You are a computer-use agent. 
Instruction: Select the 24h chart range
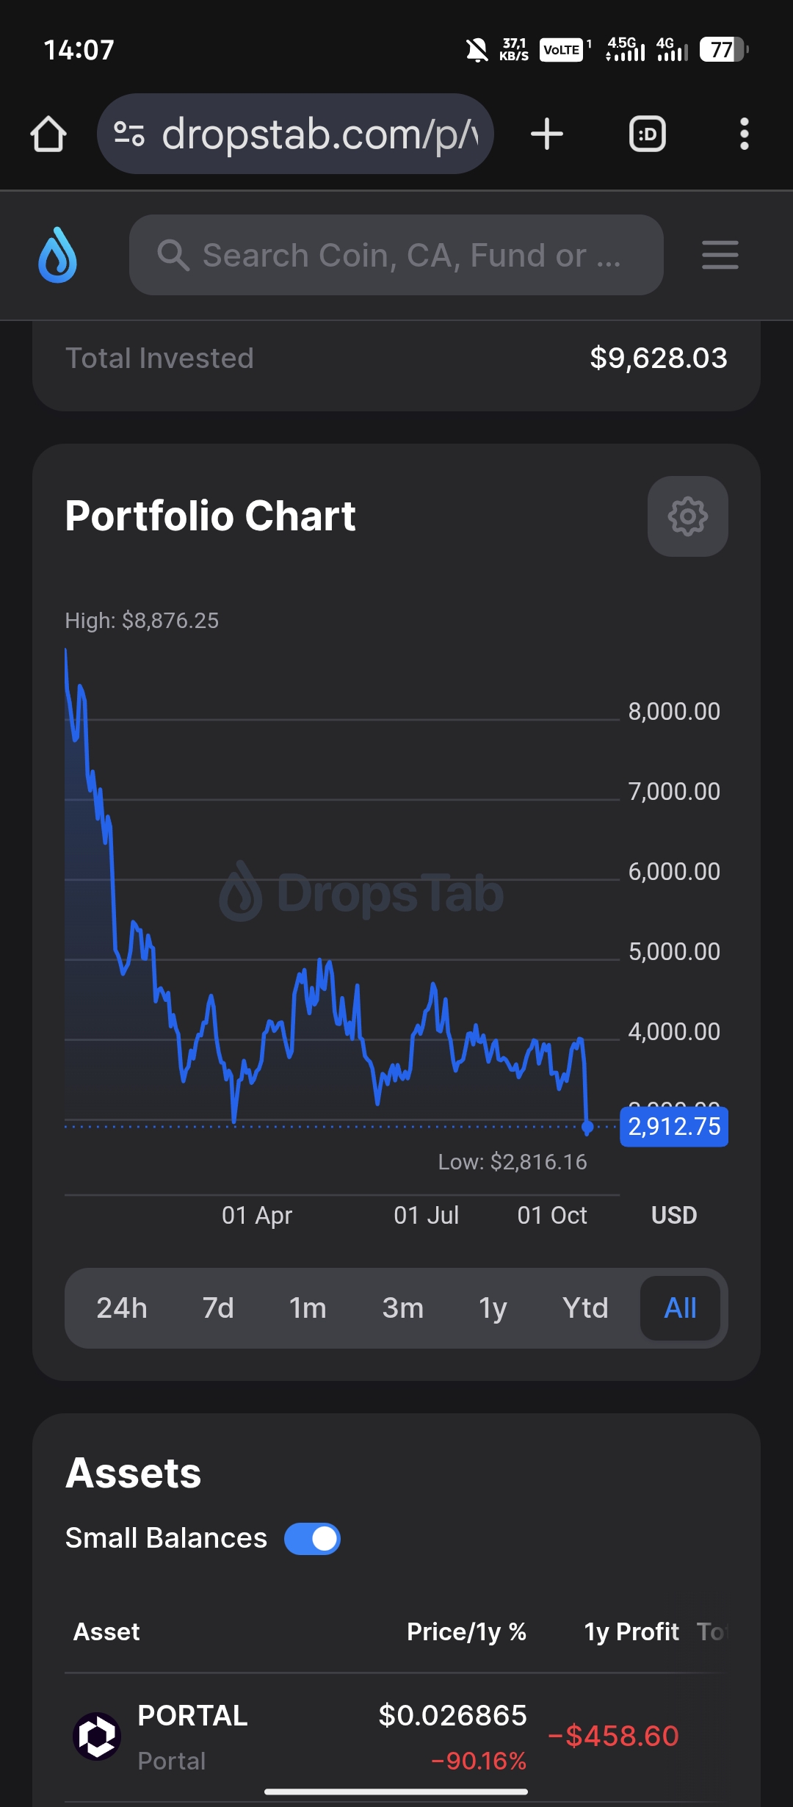pyautogui.click(x=122, y=1308)
